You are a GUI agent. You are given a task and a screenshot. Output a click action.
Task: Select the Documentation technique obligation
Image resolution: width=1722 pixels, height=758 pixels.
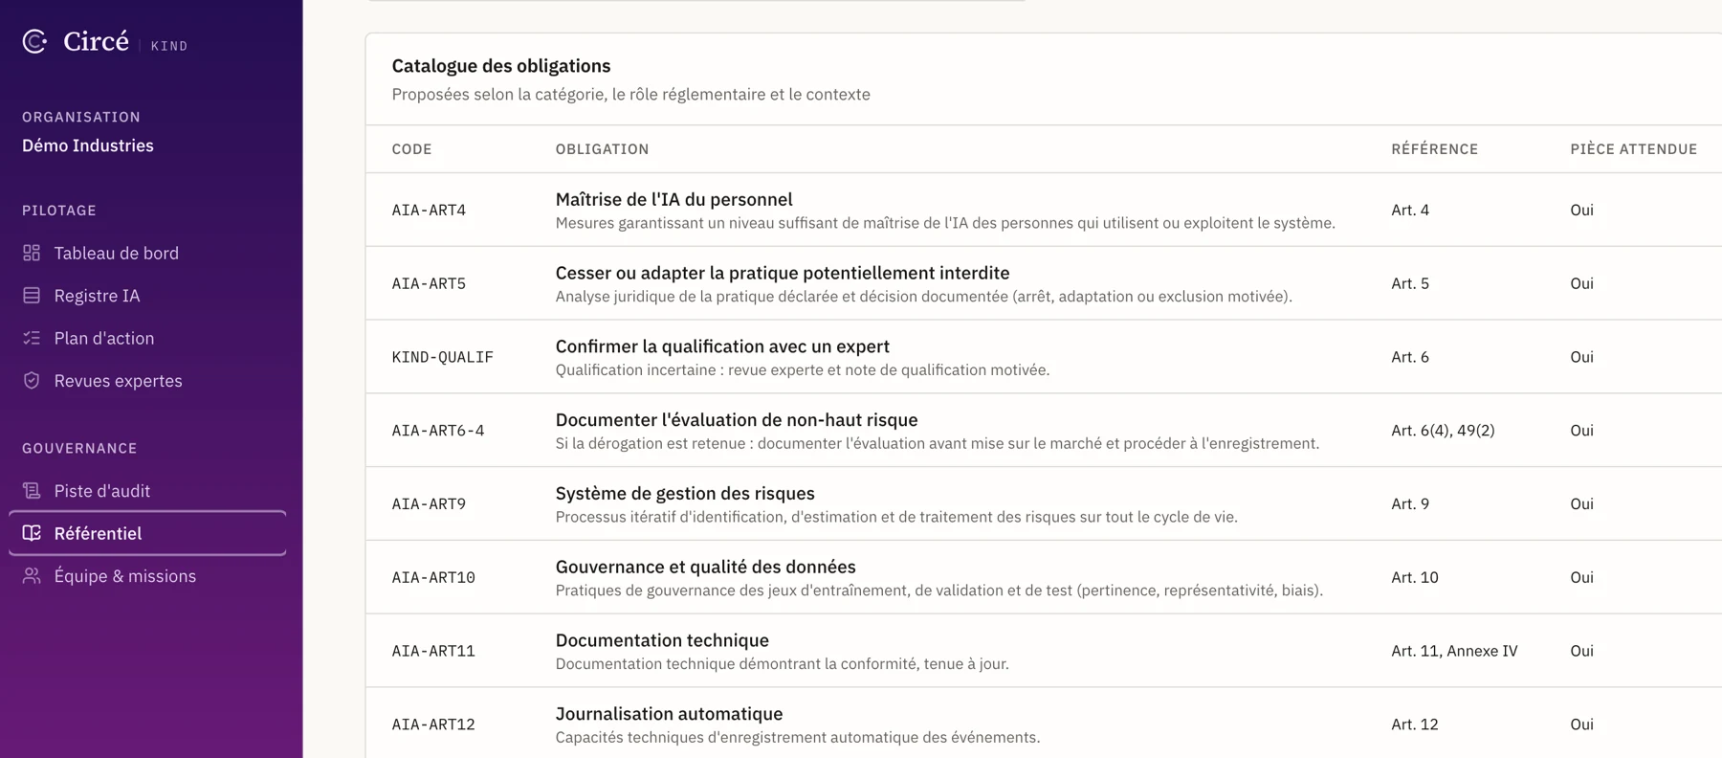click(x=662, y=640)
